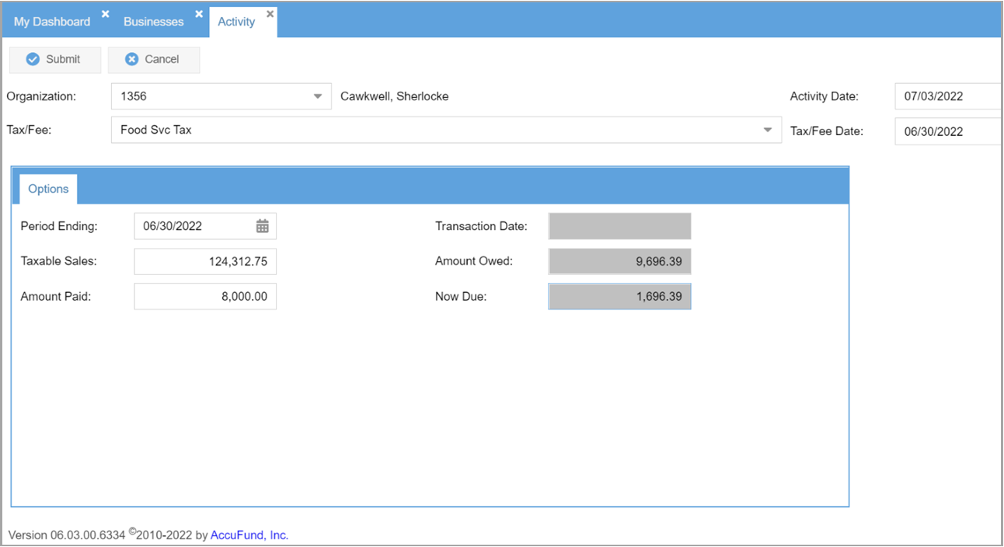The height and width of the screenshot is (547, 1004).
Task: Close the Businesses tab
Action: coord(199,14)
